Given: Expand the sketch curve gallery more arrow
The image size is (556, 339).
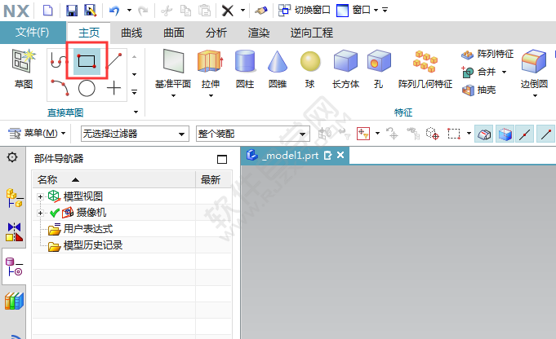Looking at the screenshot, I should pos(135,92).
